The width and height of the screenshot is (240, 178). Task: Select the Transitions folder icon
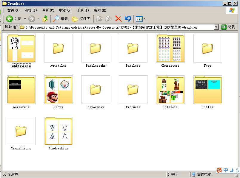21,131
